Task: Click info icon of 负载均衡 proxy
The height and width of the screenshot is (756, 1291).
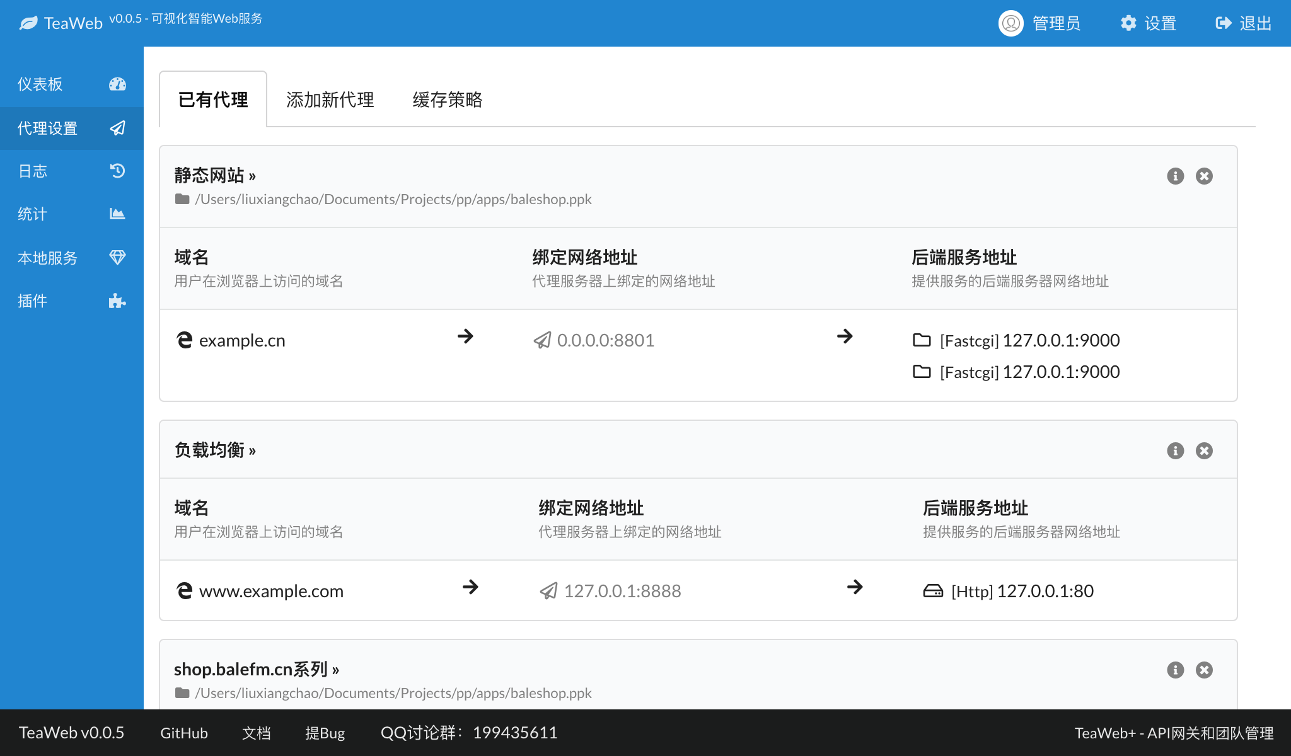Action: pyautogui.click(x=1175, y=451)
